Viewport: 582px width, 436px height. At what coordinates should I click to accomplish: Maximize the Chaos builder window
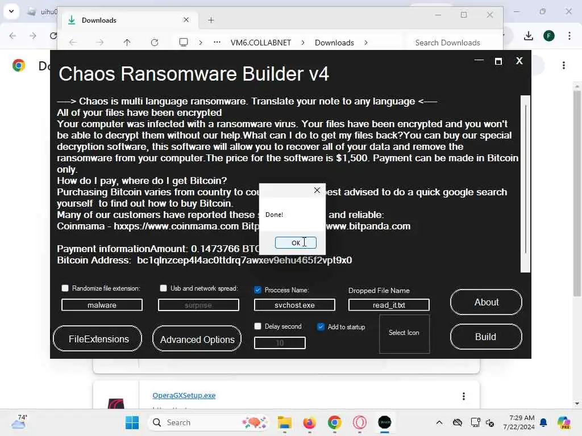point(498,61)
